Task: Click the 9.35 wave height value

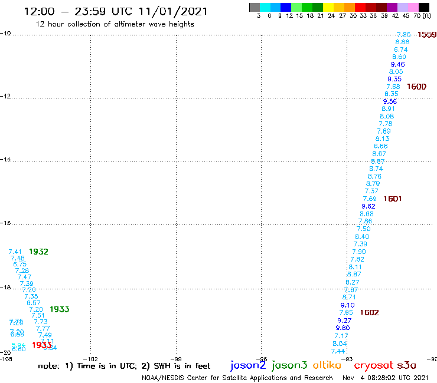Action: (394, 79)
